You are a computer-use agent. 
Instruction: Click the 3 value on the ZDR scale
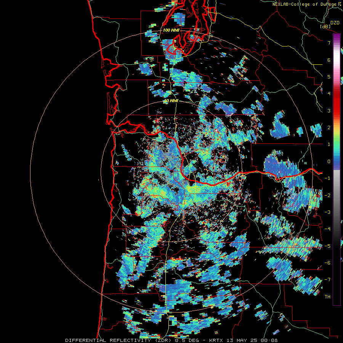click(x=329, y=111)
